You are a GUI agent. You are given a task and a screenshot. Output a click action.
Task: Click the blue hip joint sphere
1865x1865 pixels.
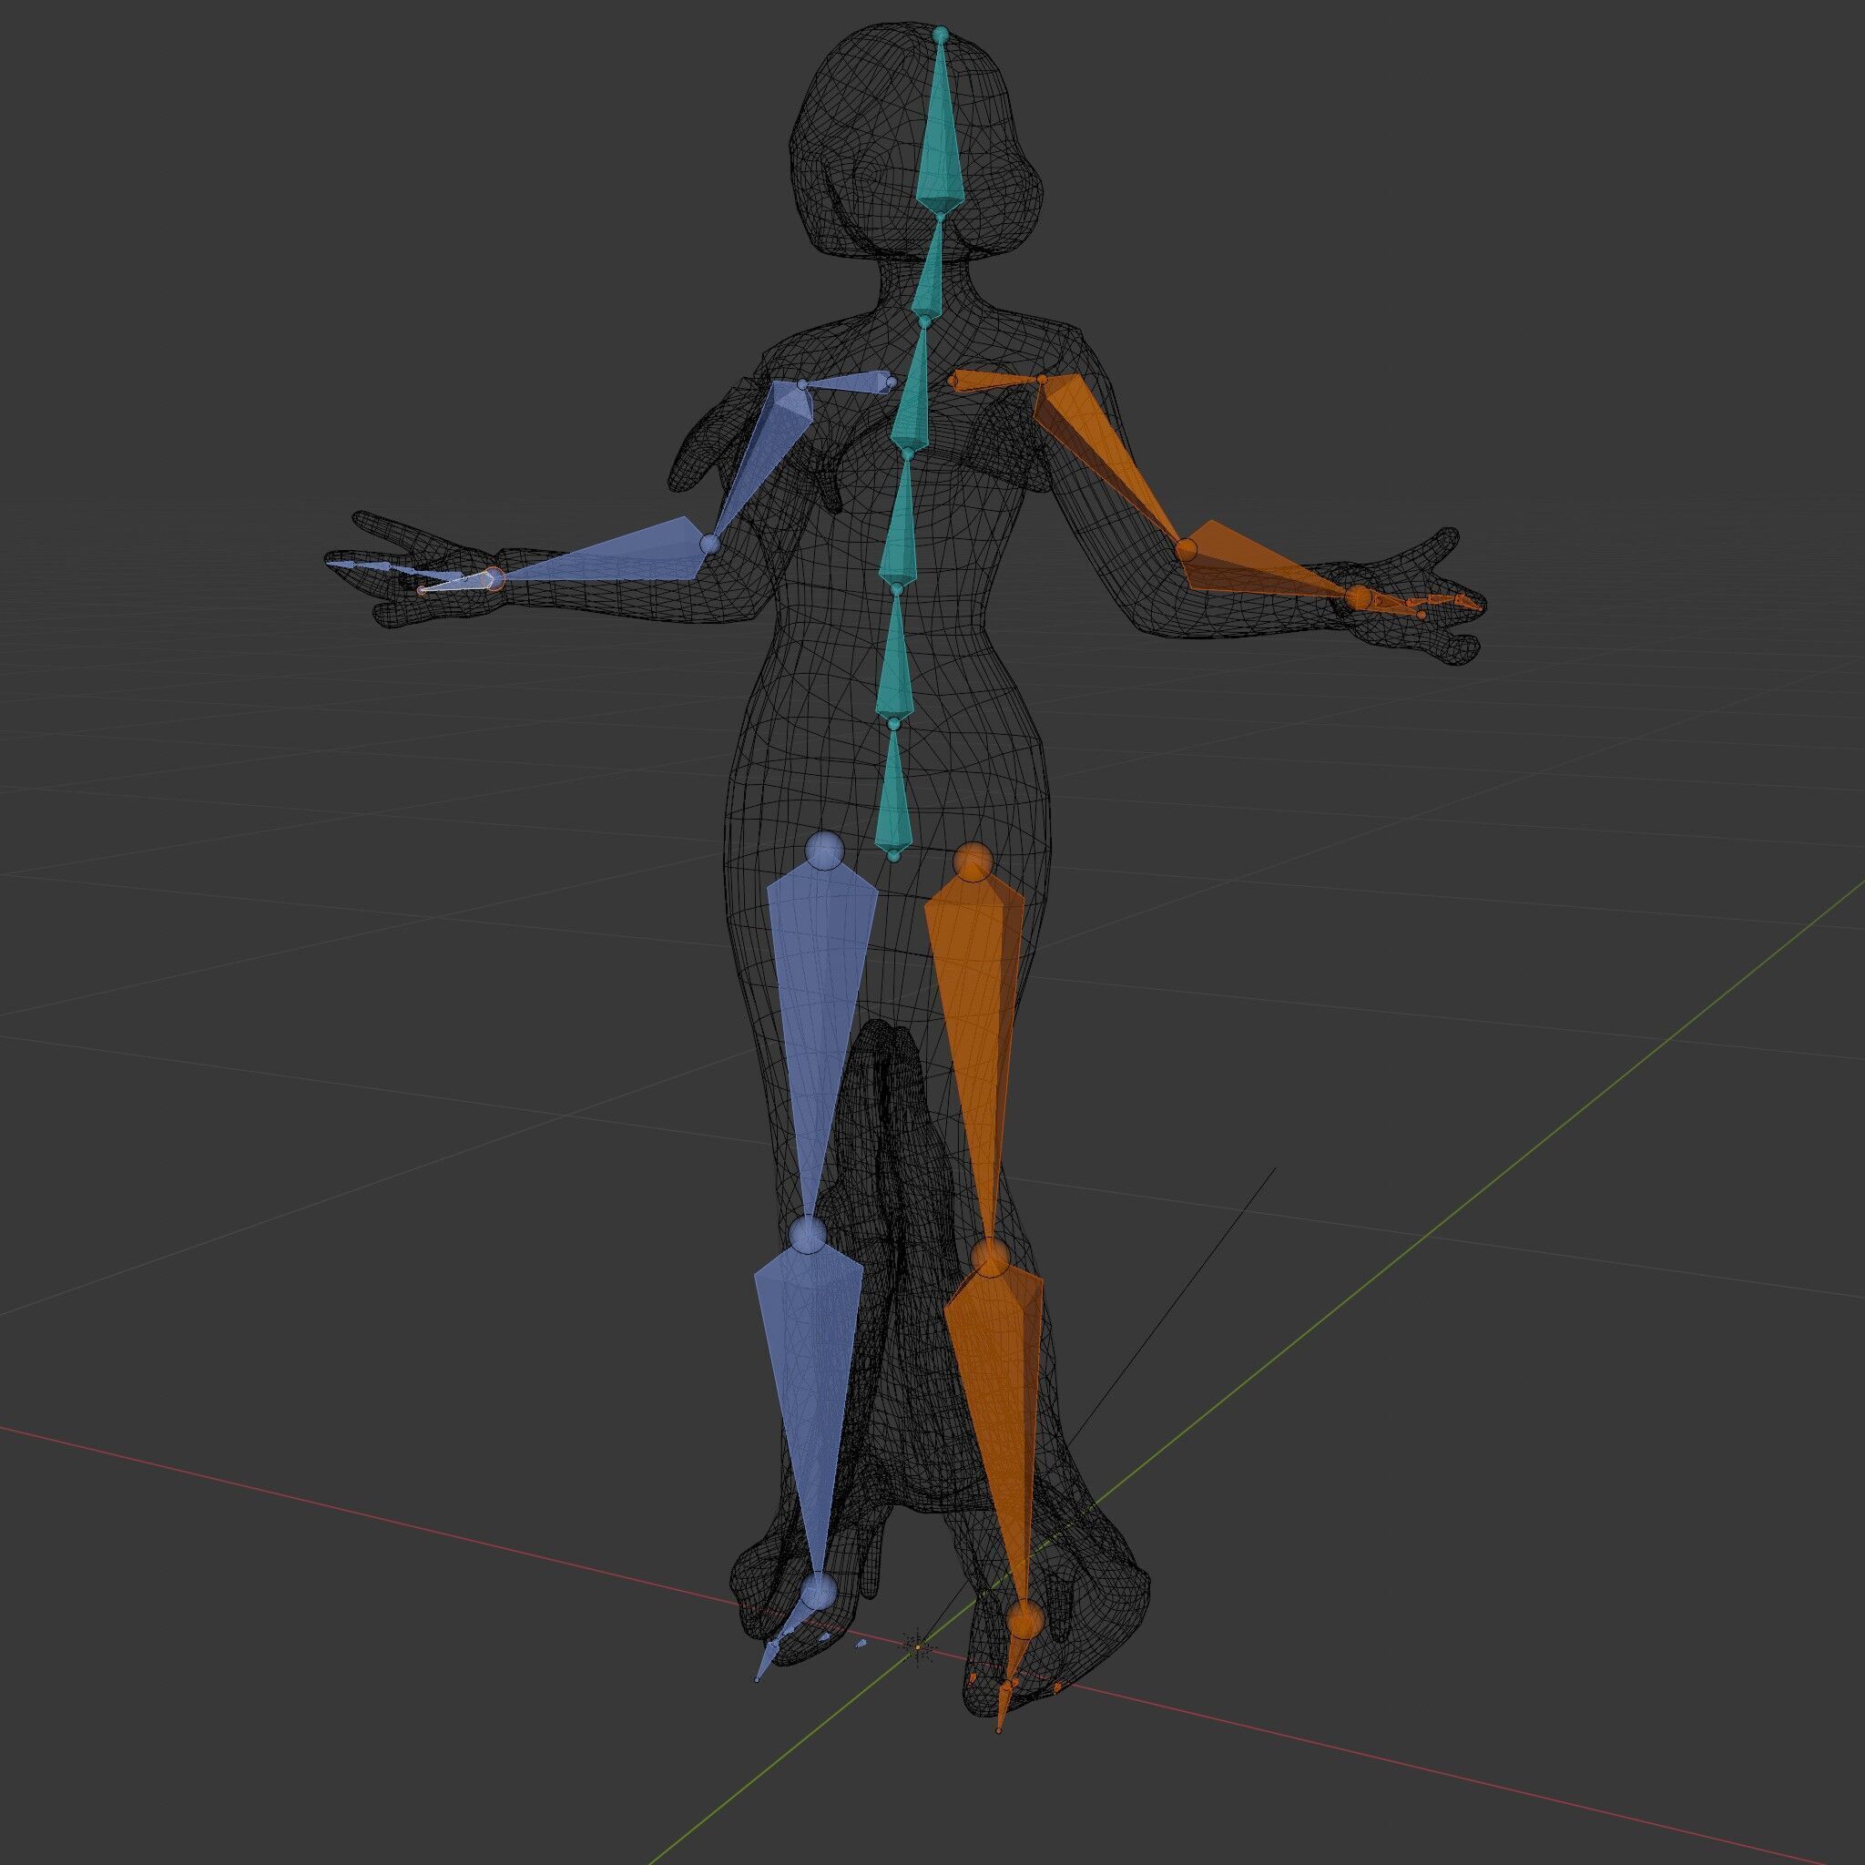click(824, 851)
